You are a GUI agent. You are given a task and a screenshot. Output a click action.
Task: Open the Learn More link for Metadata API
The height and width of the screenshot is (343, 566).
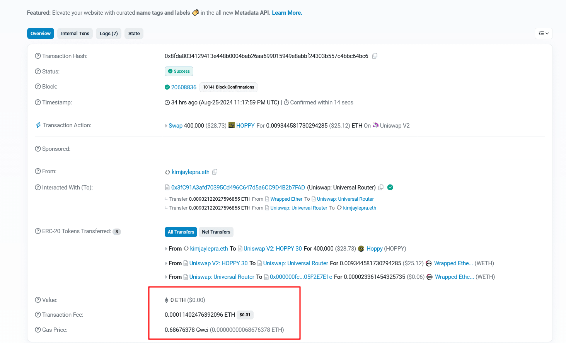tap(287, 13)
